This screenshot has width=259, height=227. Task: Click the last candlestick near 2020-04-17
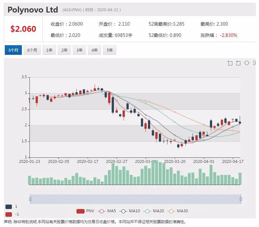coord(240,122)
